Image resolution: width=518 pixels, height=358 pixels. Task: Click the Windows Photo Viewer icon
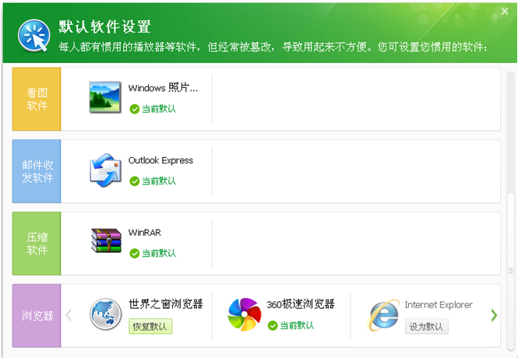(106, 98)
